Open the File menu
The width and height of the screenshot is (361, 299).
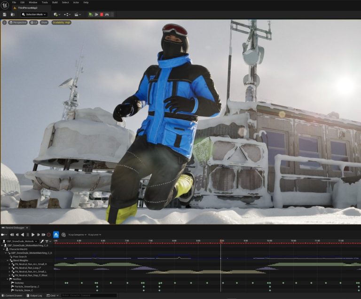pos(14,2)
